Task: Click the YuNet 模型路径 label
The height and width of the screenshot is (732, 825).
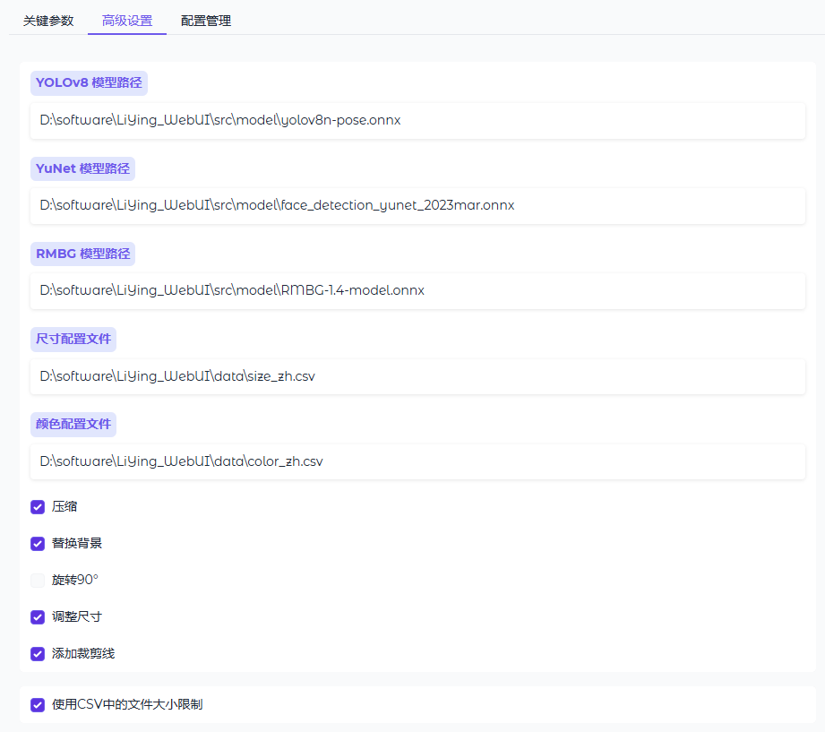Action: coord(82,168)
